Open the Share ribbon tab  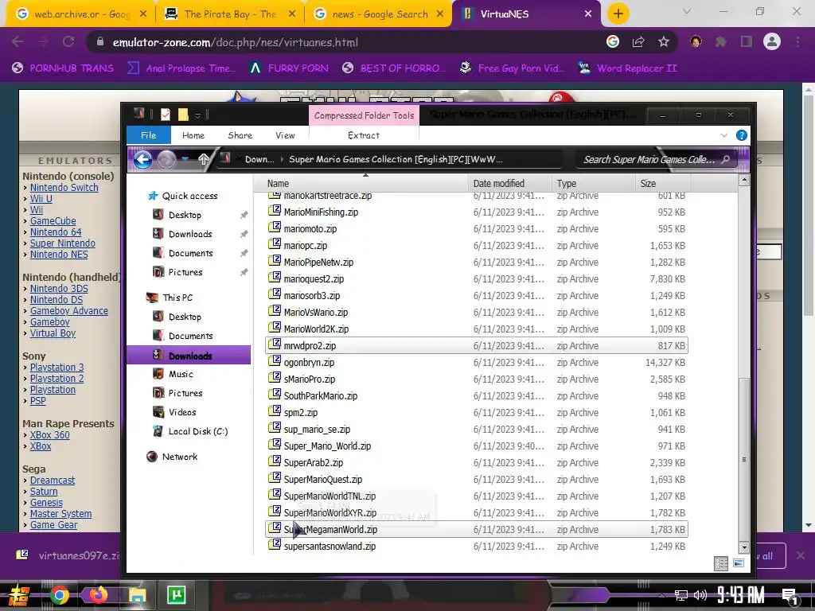click(x=240, y=135)
